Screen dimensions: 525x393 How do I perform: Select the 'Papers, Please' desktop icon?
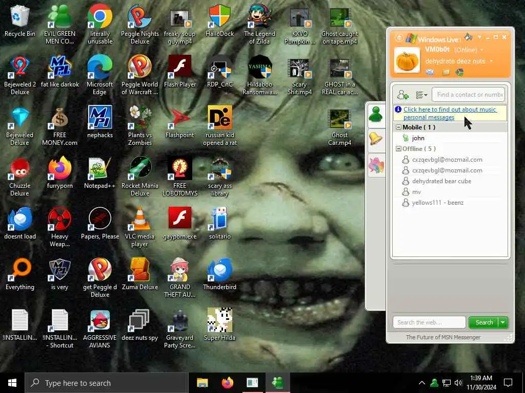pyautogui.click(x=100, y=224)
